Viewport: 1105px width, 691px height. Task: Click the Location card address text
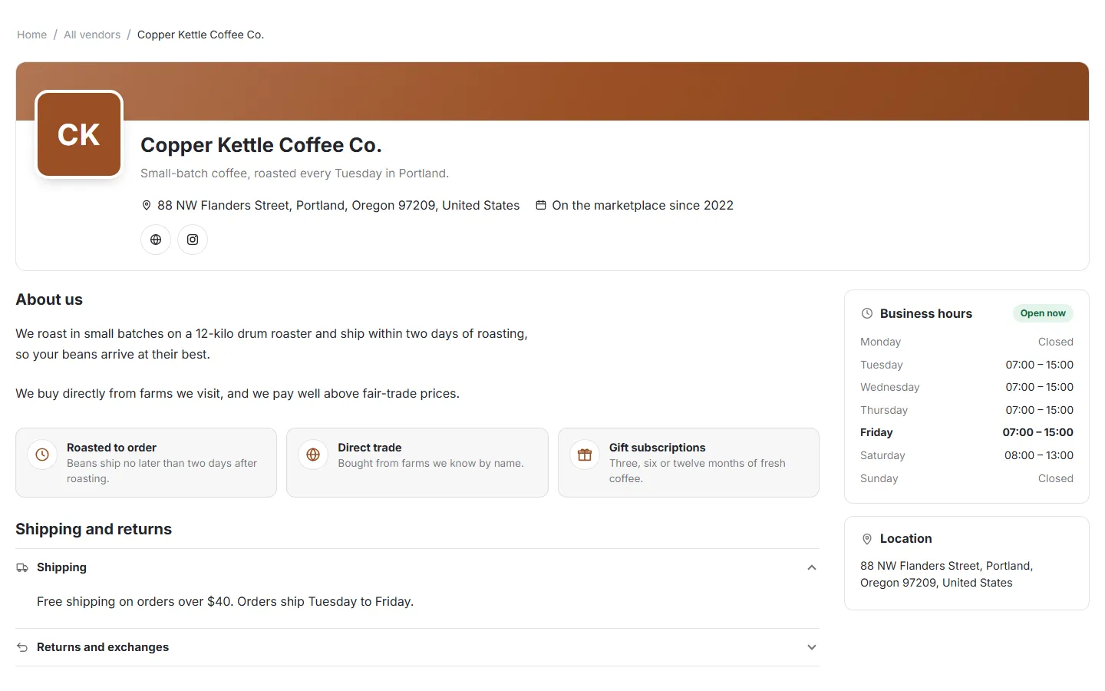click(x=947, y=574)
